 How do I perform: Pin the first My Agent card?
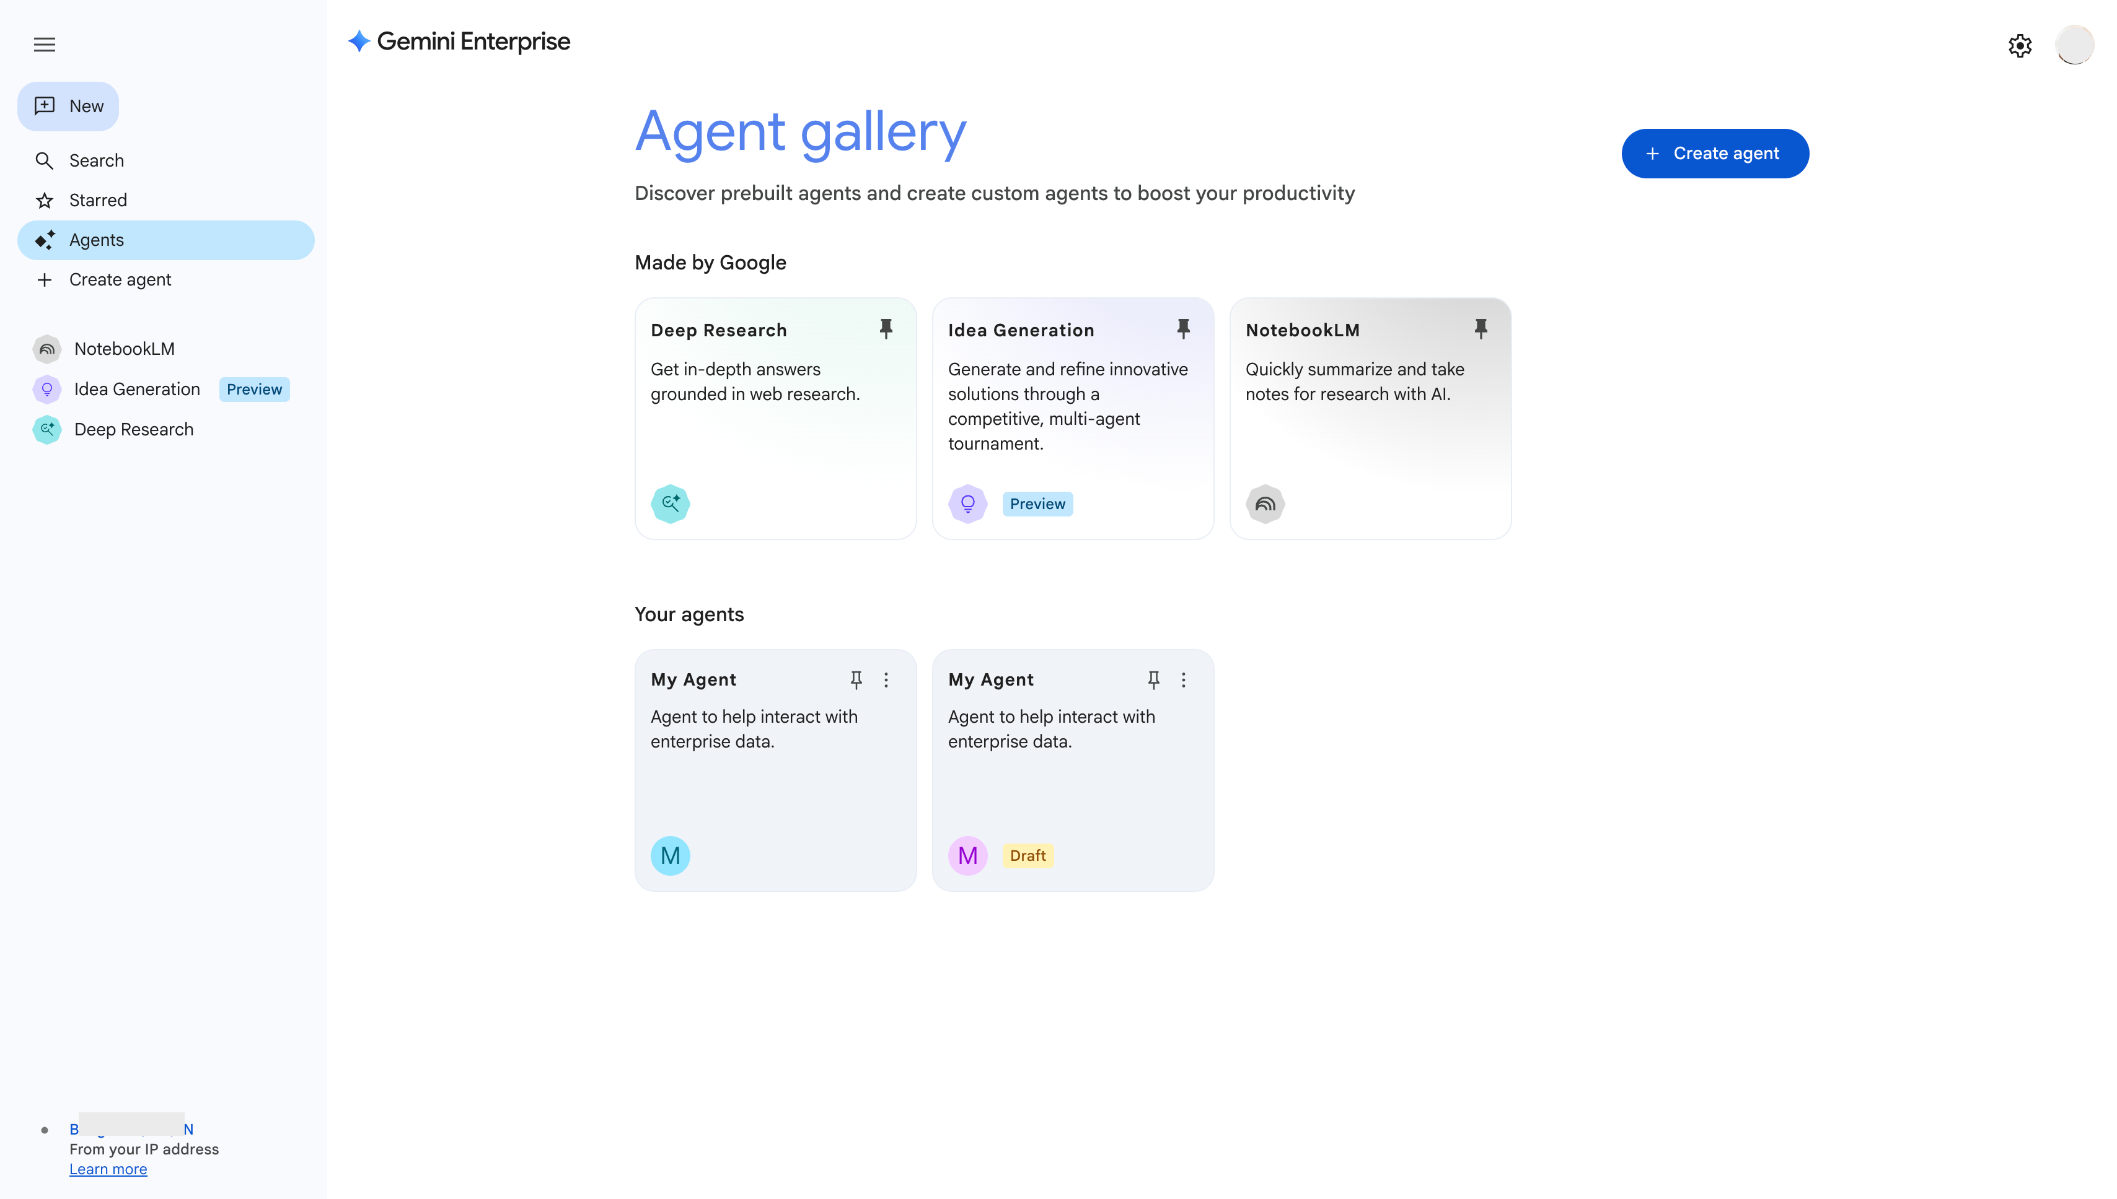[x=856, y=680]
